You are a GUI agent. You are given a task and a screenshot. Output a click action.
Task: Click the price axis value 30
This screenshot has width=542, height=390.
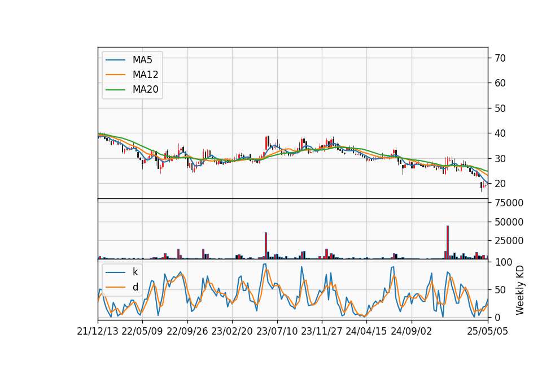(x=500, y=159)
